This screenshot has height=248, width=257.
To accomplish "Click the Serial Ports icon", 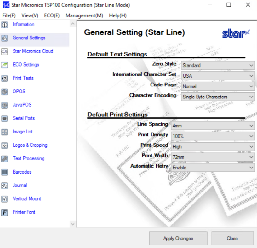I will (x=4, y=118).
